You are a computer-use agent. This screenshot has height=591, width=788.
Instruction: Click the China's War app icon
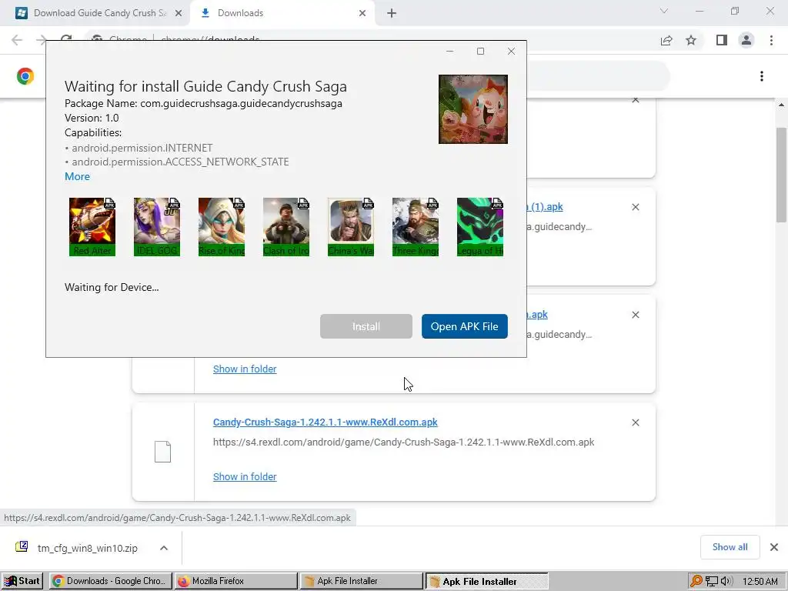pyautogui.click(x=351, y=227)
